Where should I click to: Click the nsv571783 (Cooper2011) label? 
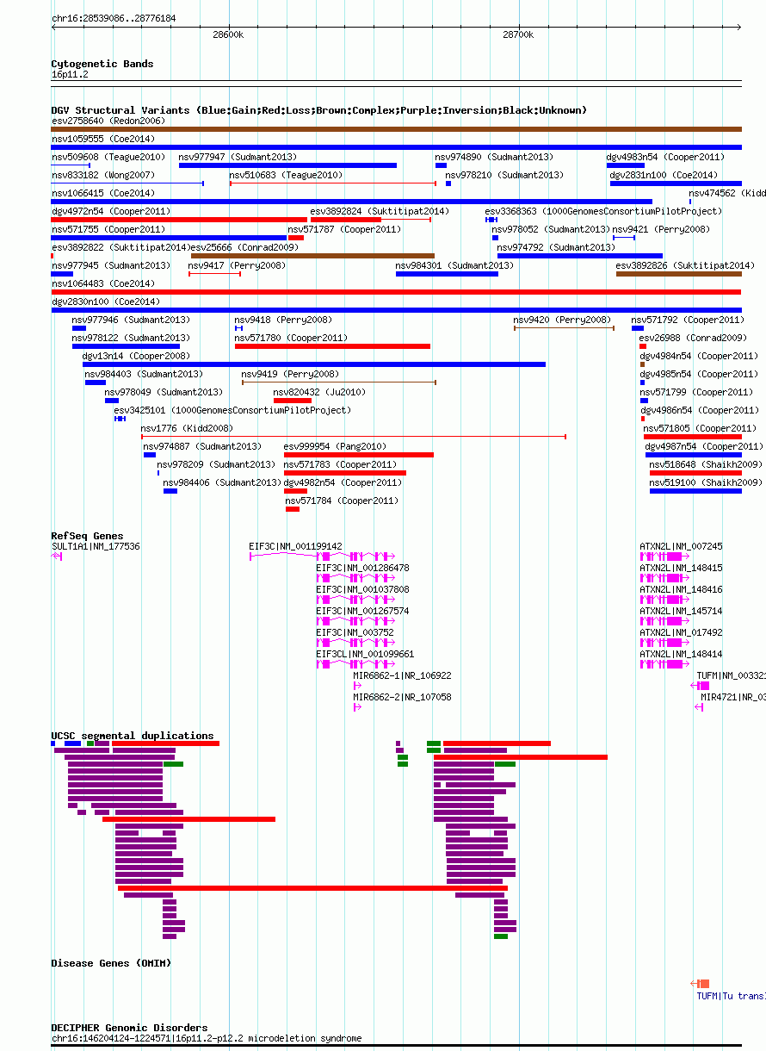point(340,464)
